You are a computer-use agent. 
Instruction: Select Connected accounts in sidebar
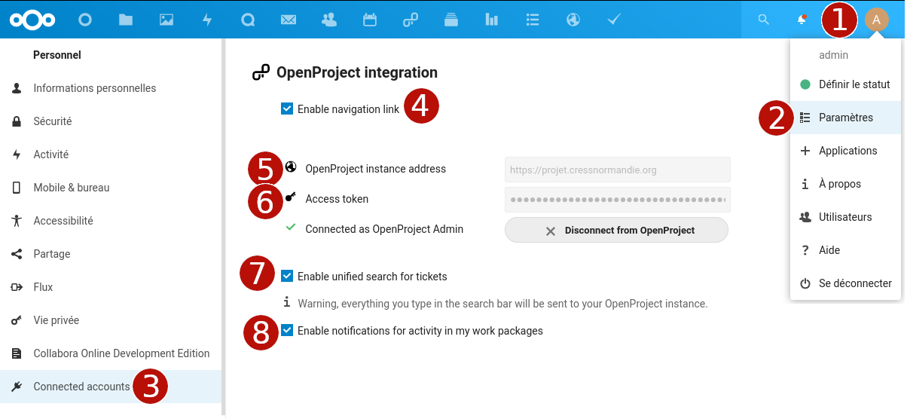coord(111,387)
